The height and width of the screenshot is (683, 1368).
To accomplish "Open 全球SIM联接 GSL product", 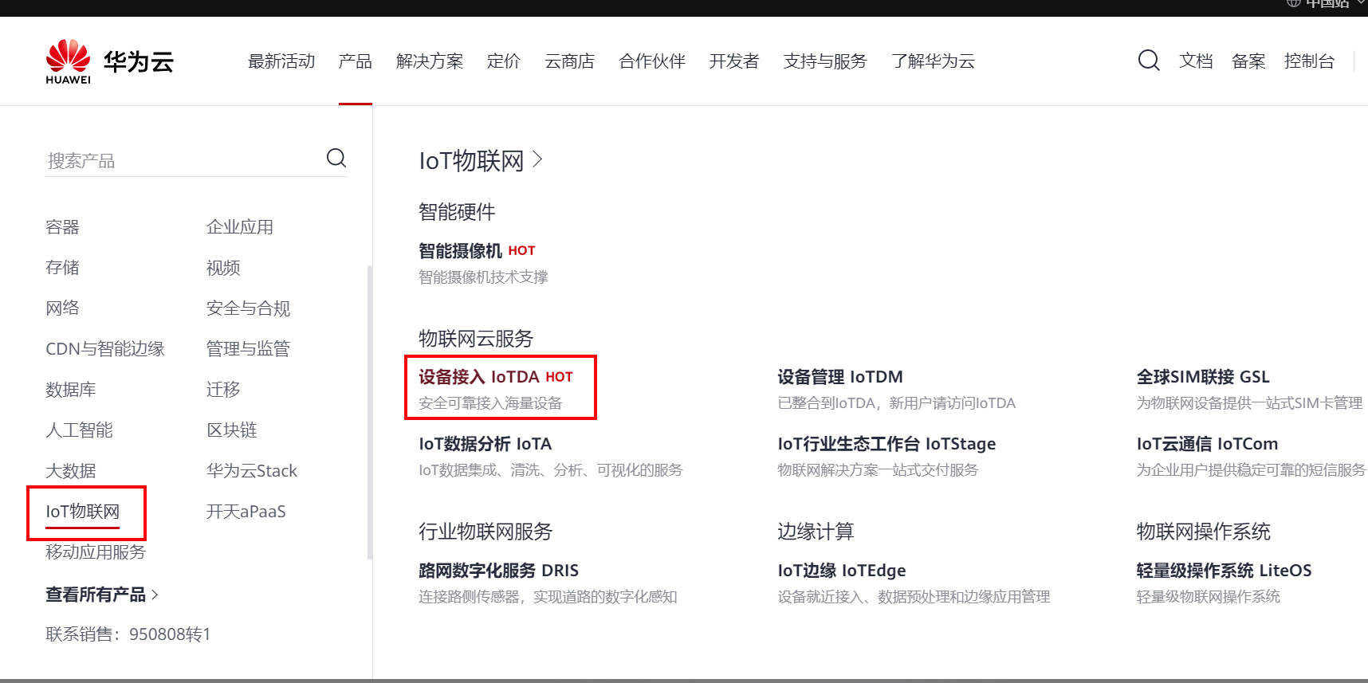I will [x=1202, y=377].
